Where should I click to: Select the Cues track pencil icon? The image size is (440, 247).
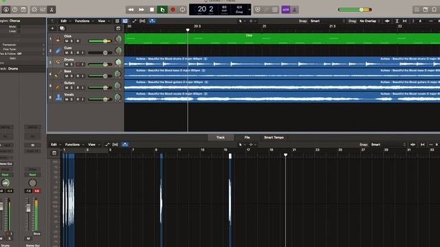coord(58,50)
